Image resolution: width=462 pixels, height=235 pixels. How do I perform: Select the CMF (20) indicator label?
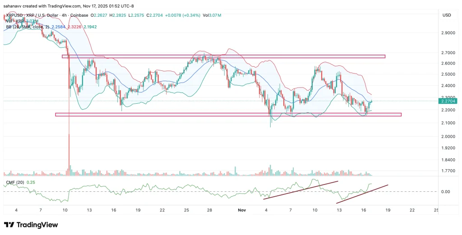coord(13,182)
